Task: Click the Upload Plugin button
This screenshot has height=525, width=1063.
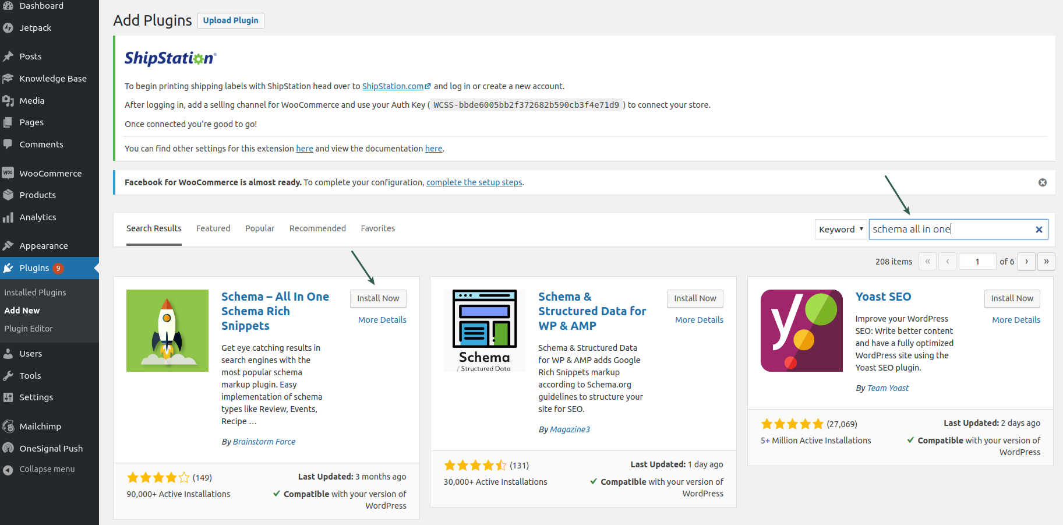Action: (x=231, y=20)
